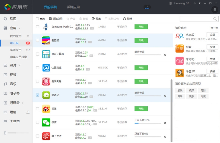Click the 斗鱼TV recommended app icon
Image resolution: width=220 pixels, height=143 pixels.
[180, 73]
